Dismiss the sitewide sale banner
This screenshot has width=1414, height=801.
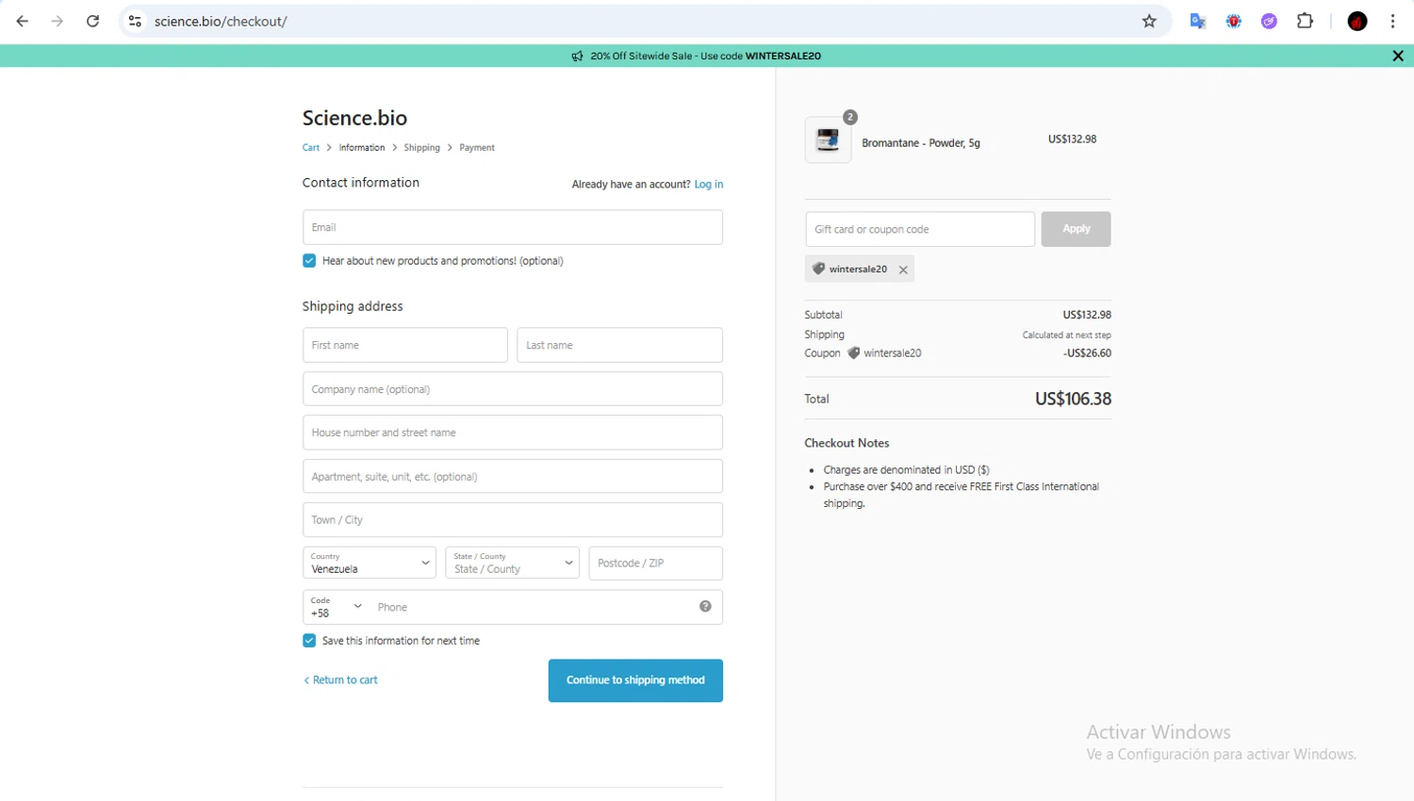pos(1398,56)
